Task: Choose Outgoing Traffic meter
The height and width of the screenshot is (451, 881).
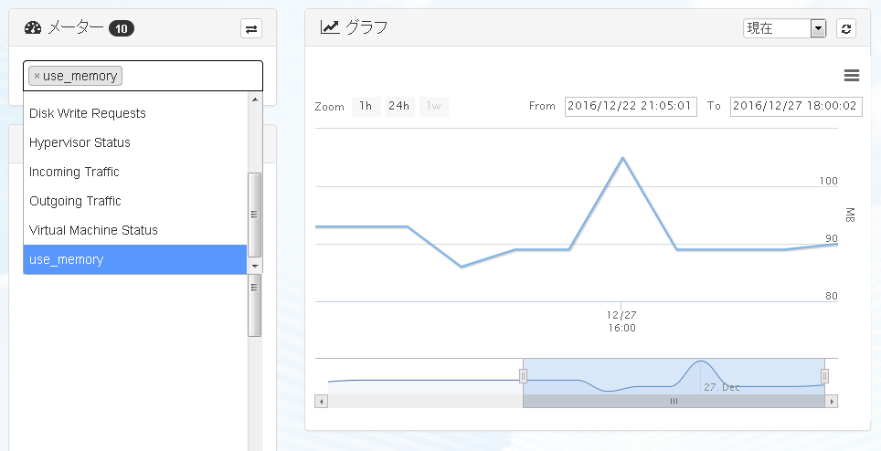Action: click(x=135, y=201)
